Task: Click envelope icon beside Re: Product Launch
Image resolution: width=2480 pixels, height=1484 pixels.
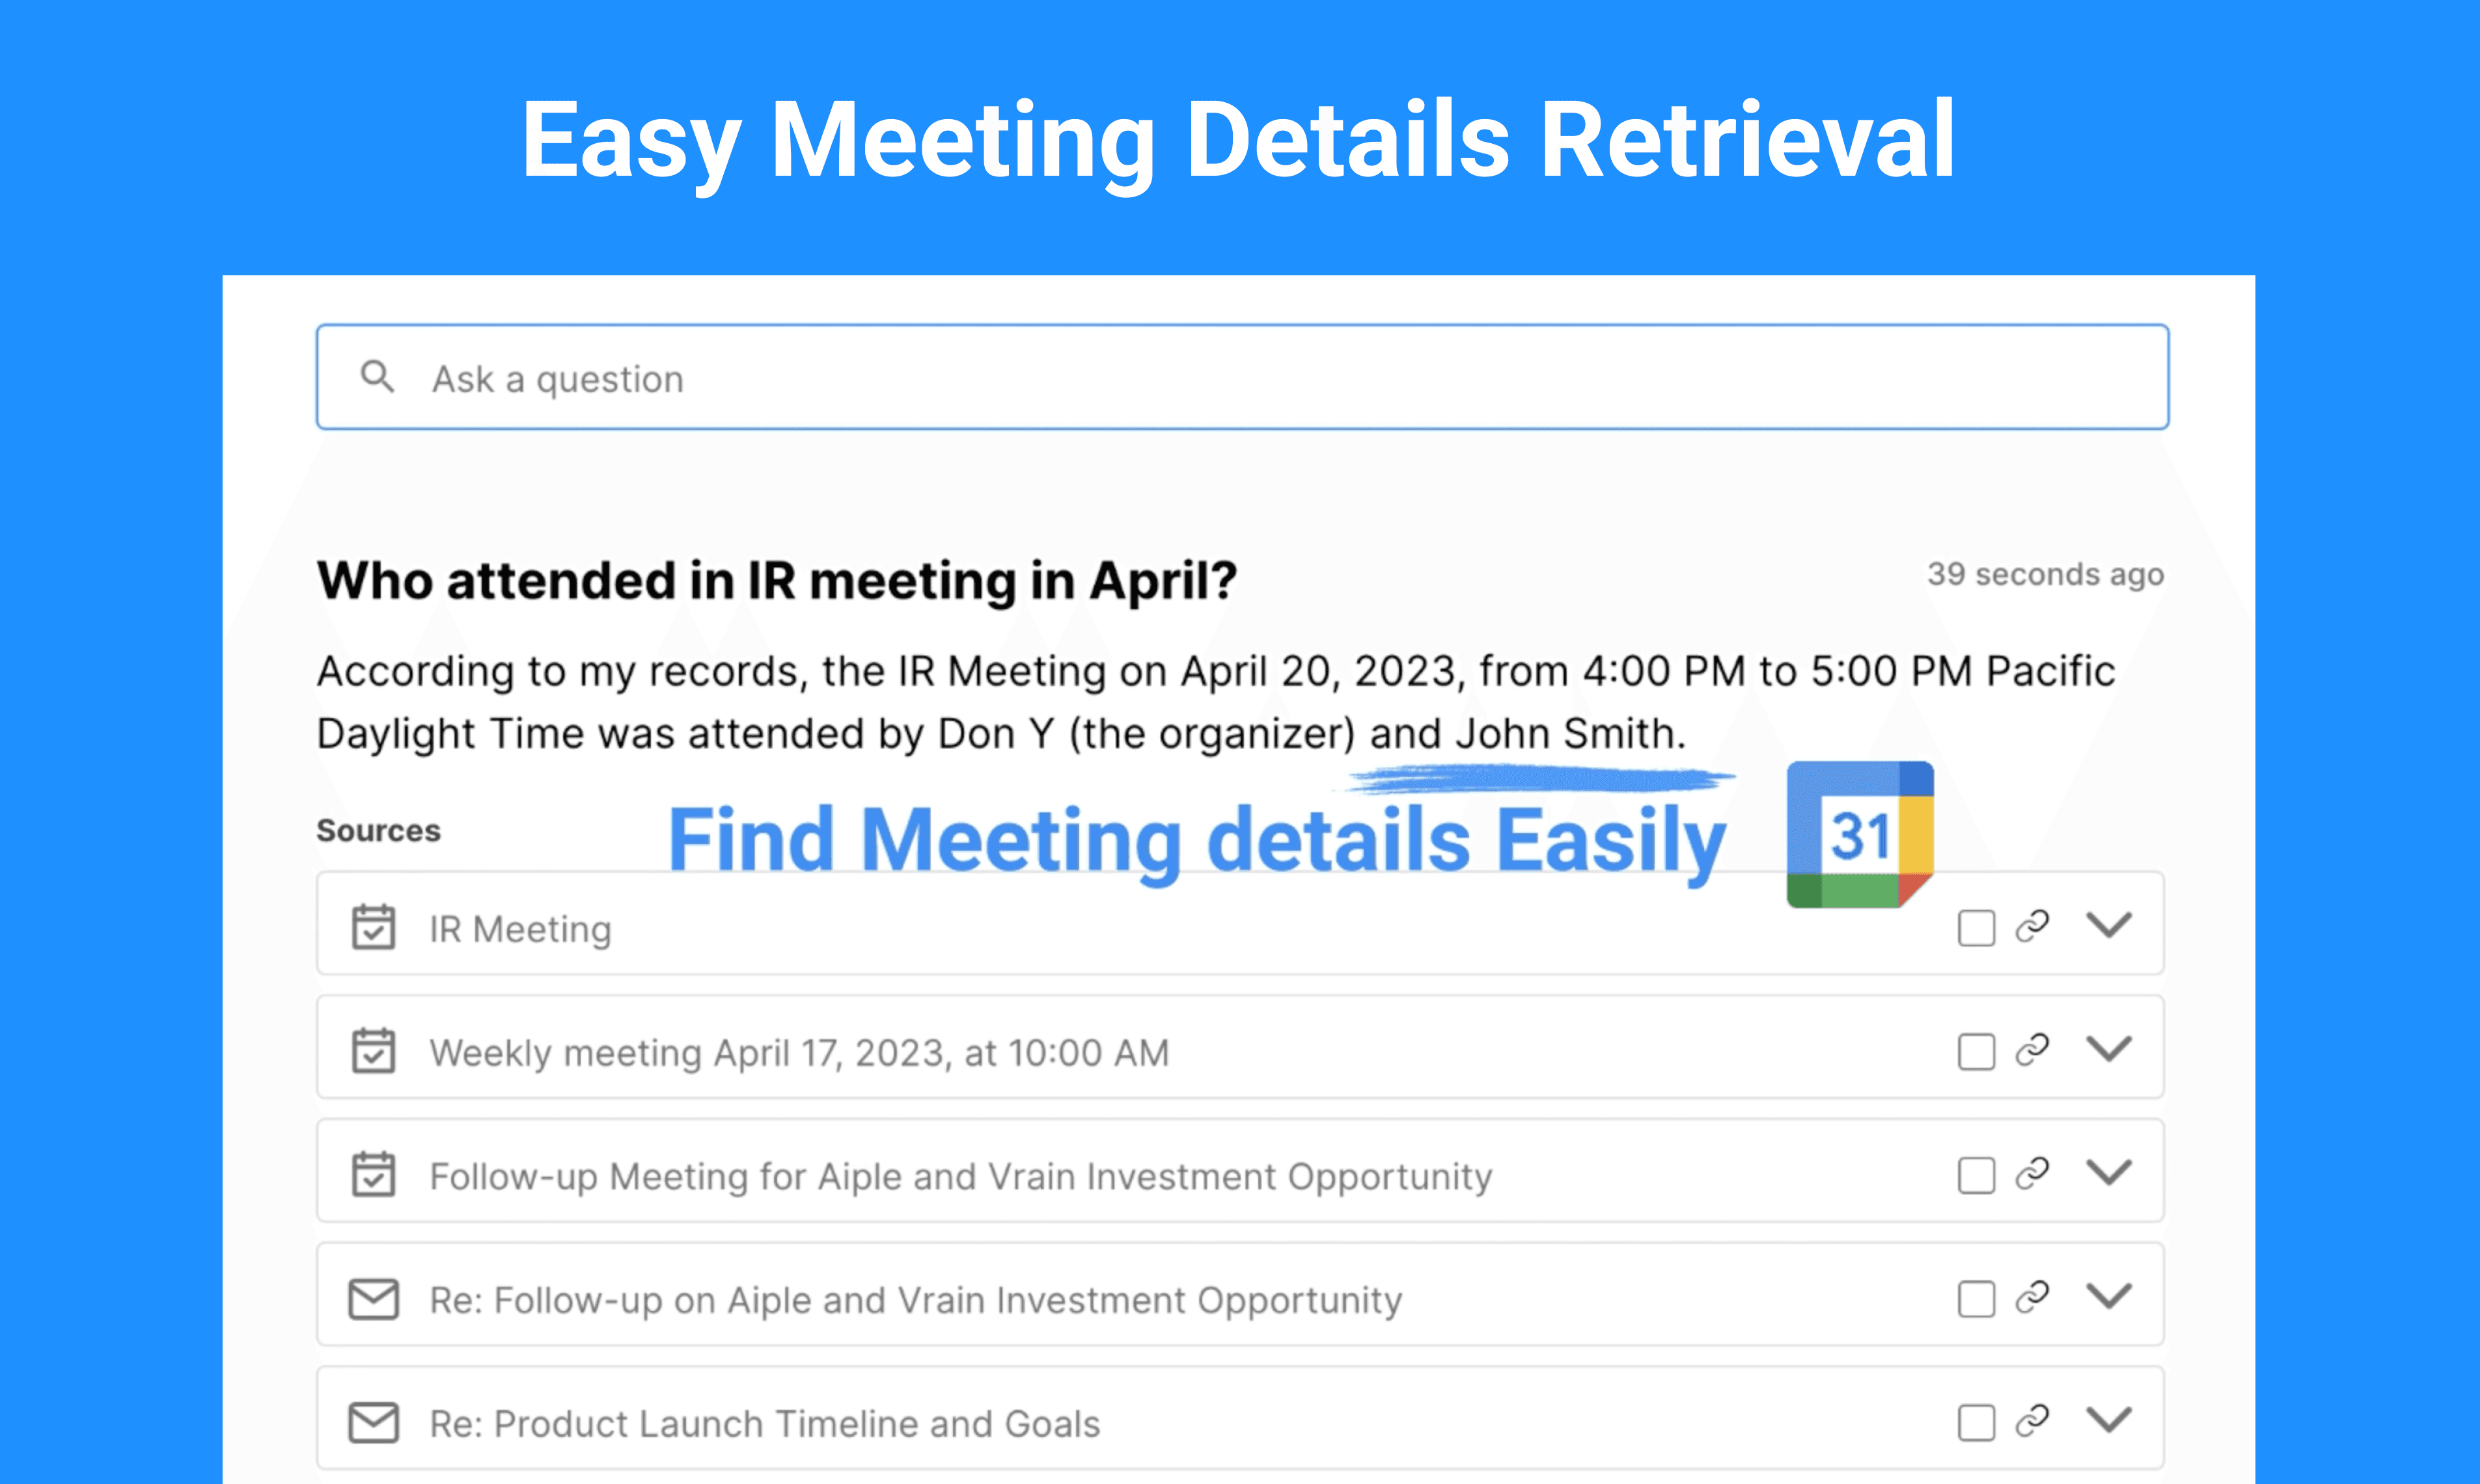Action: pos(373,1422)
